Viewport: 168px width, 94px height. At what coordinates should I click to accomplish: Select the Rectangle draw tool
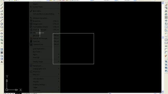tap(2, 17)
